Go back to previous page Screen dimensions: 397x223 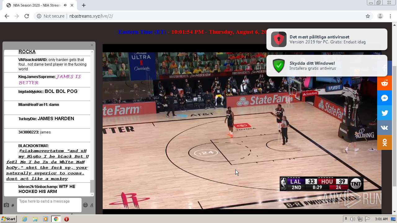(7, 16)
